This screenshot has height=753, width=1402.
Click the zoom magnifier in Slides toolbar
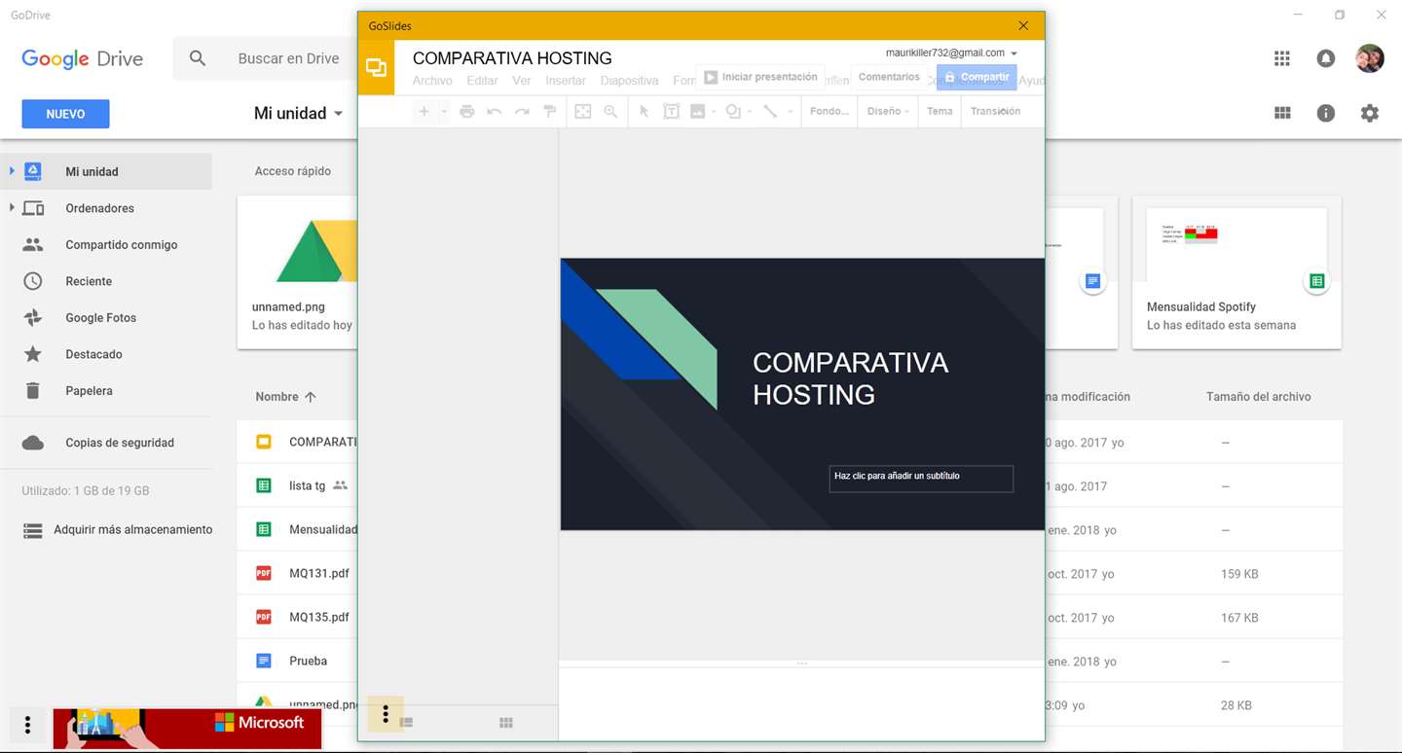tap(610, 112)
